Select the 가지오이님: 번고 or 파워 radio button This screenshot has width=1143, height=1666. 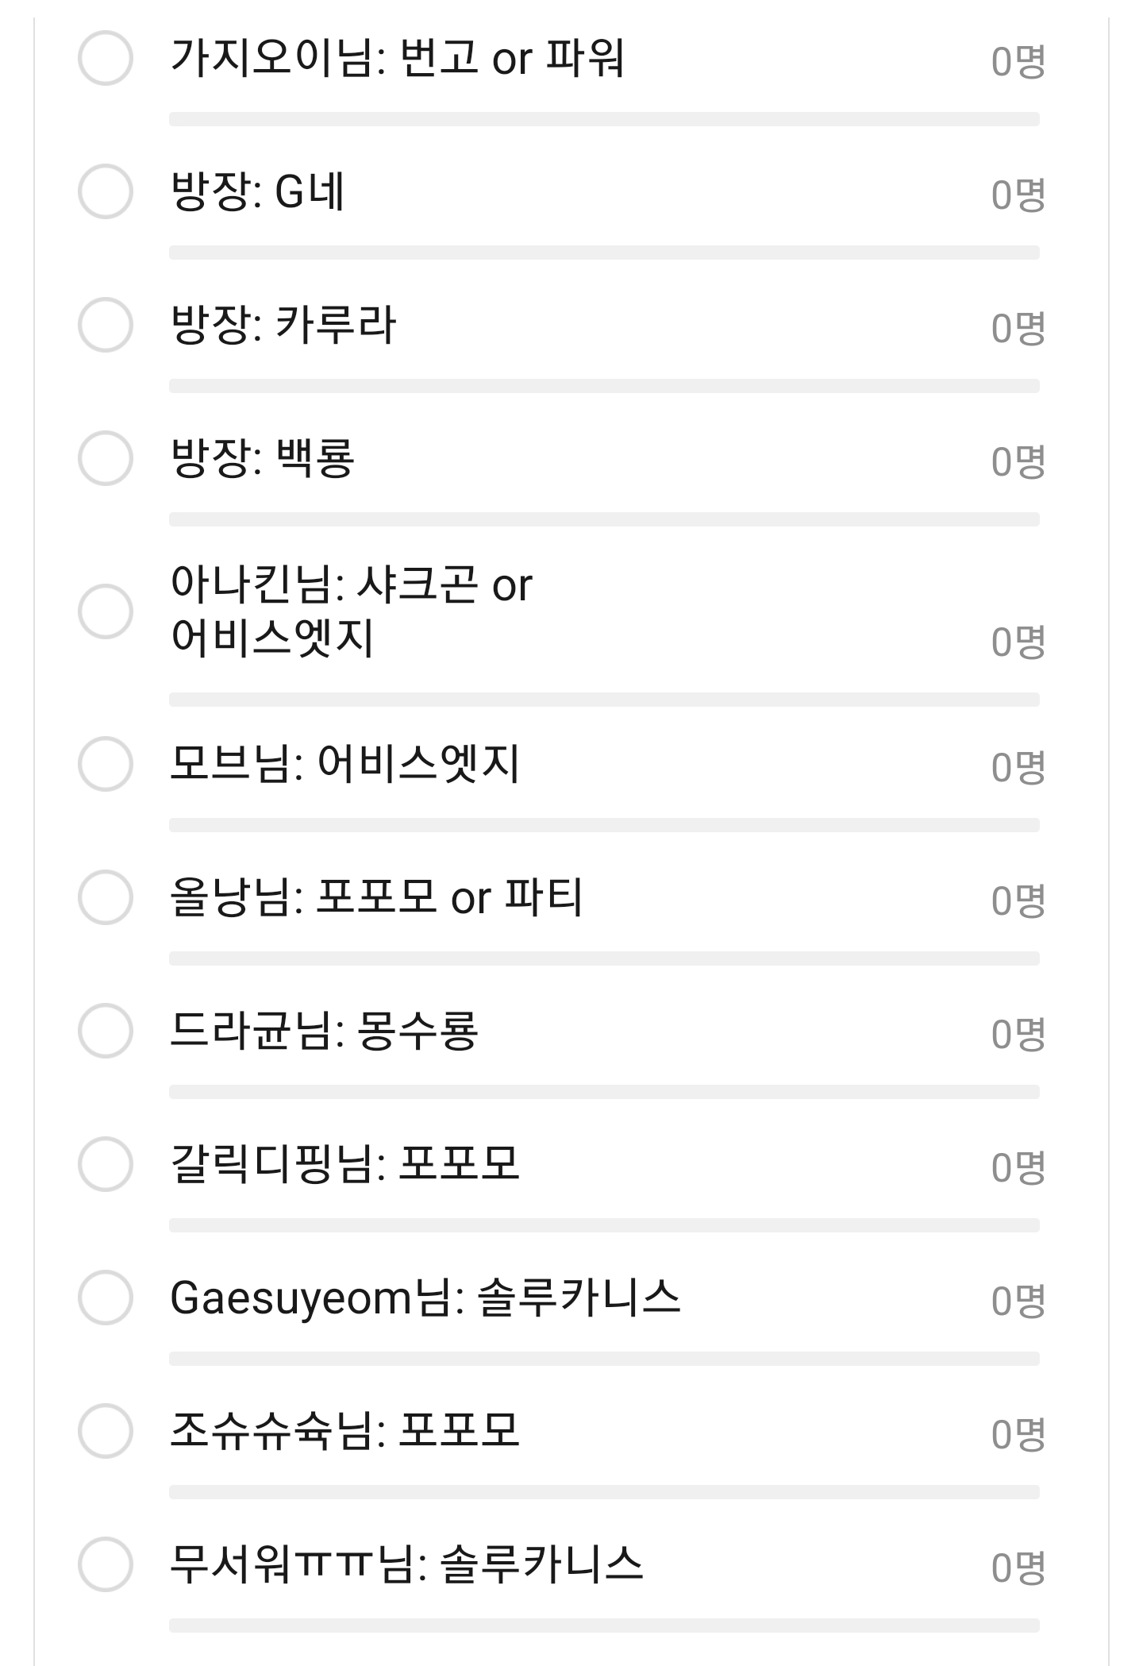pos(106,58)
